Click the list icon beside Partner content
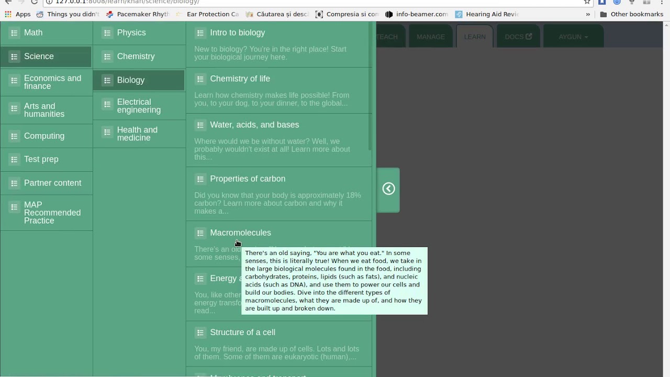670x377 pixels. (14, 183)
